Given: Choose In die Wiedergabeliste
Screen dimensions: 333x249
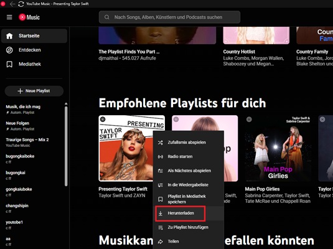Looking at the screenshot, I should click(x=189, y=185).
